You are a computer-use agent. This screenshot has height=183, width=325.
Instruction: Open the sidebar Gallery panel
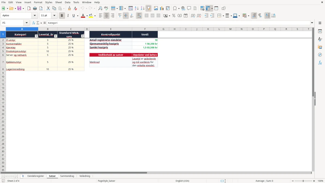click(320, 47)
